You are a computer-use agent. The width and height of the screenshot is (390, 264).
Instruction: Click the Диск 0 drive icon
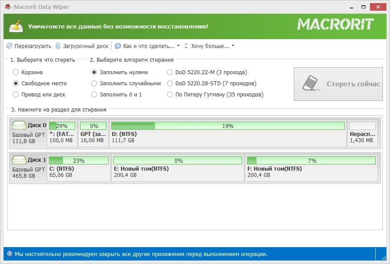click(x=19, y=125)
